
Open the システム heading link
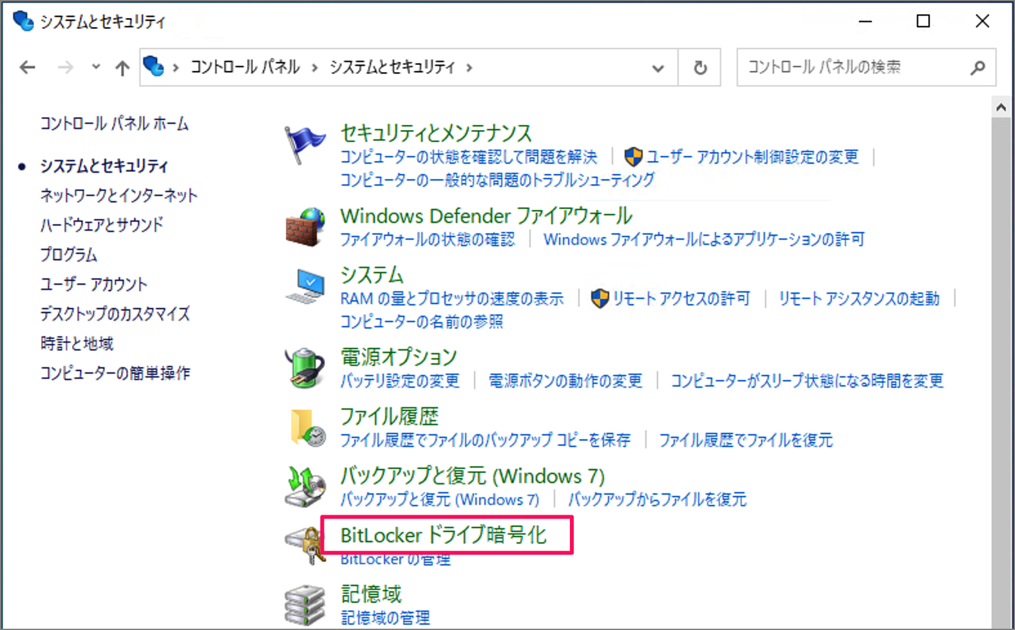point(372,275)
